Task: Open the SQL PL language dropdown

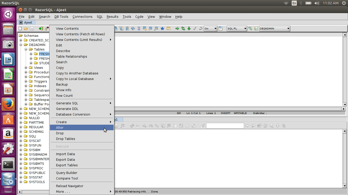Action: coord(237,29)
